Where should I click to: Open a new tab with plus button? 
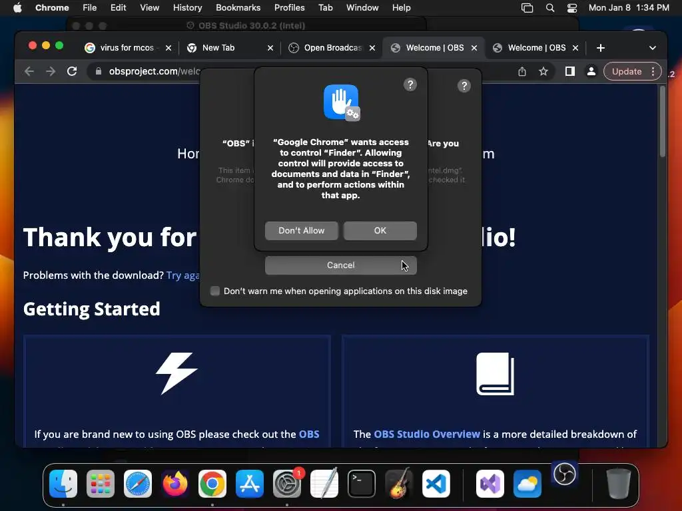(x=601, y=48)
